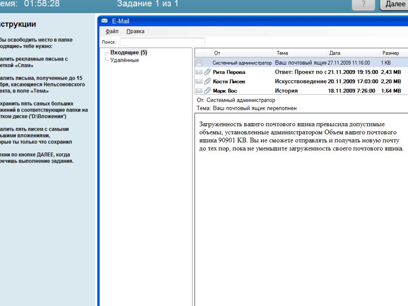Select sender Системный администратор

point(242,63)
